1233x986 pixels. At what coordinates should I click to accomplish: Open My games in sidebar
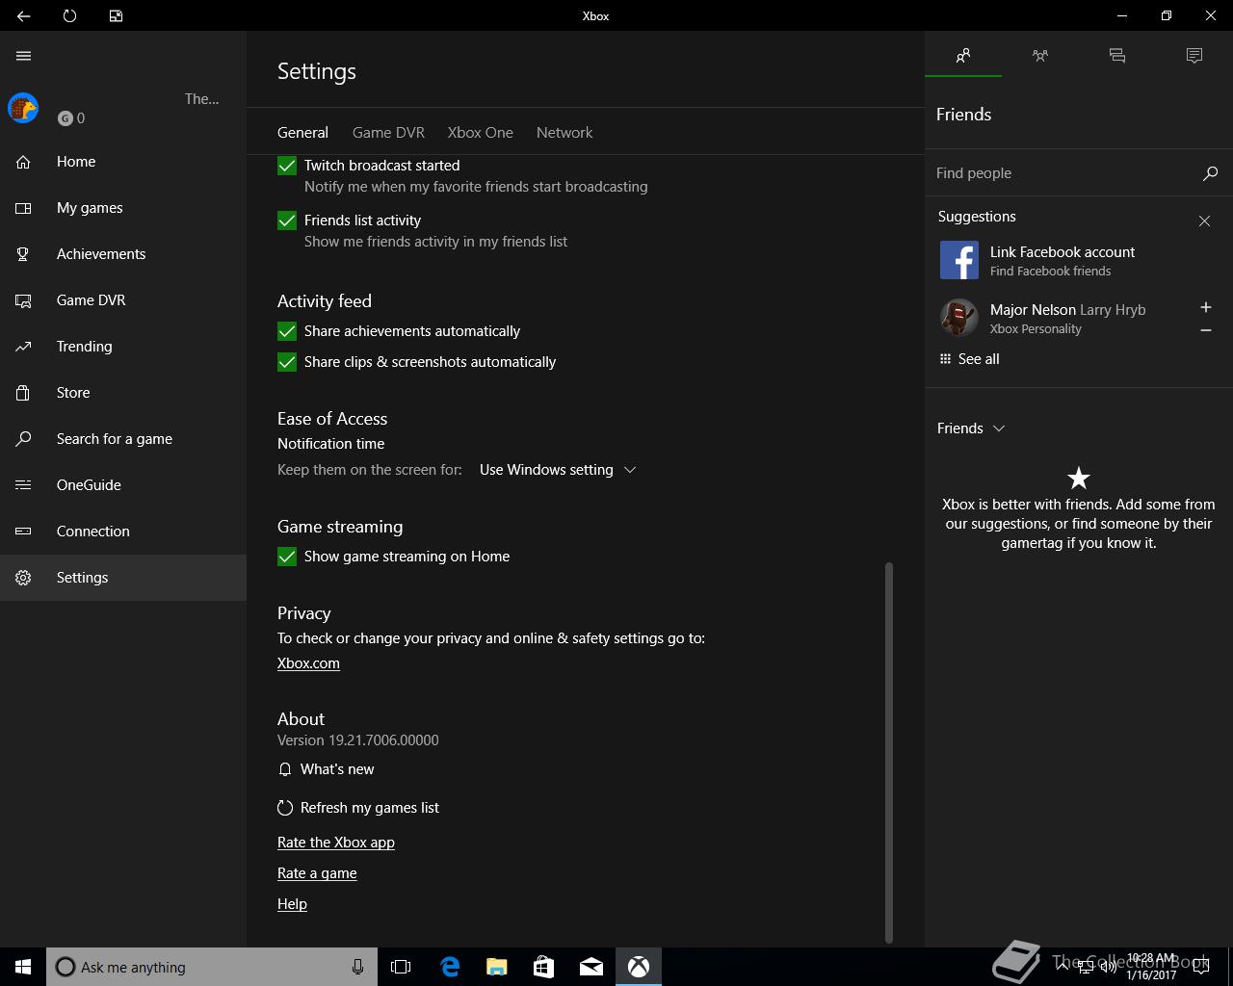(x=123, y=208)
